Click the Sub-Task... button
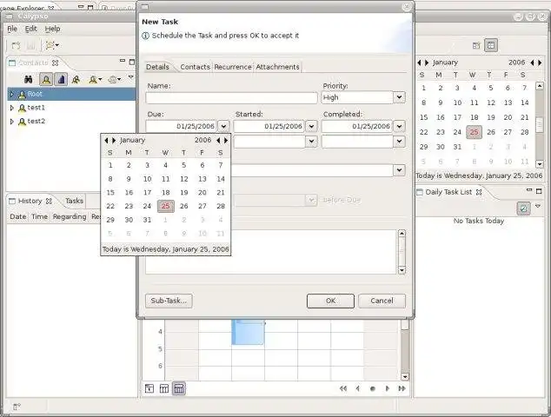The height and width of the screenshot is (417, 551). click(x=169, y=301)
